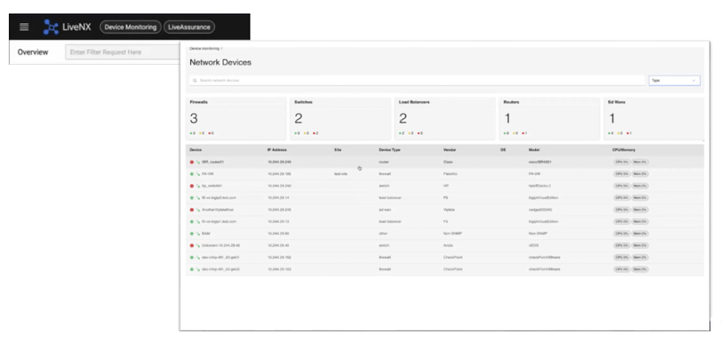
Task: Open the AnotherViptelaHost device name
Action: coord(218,210)
